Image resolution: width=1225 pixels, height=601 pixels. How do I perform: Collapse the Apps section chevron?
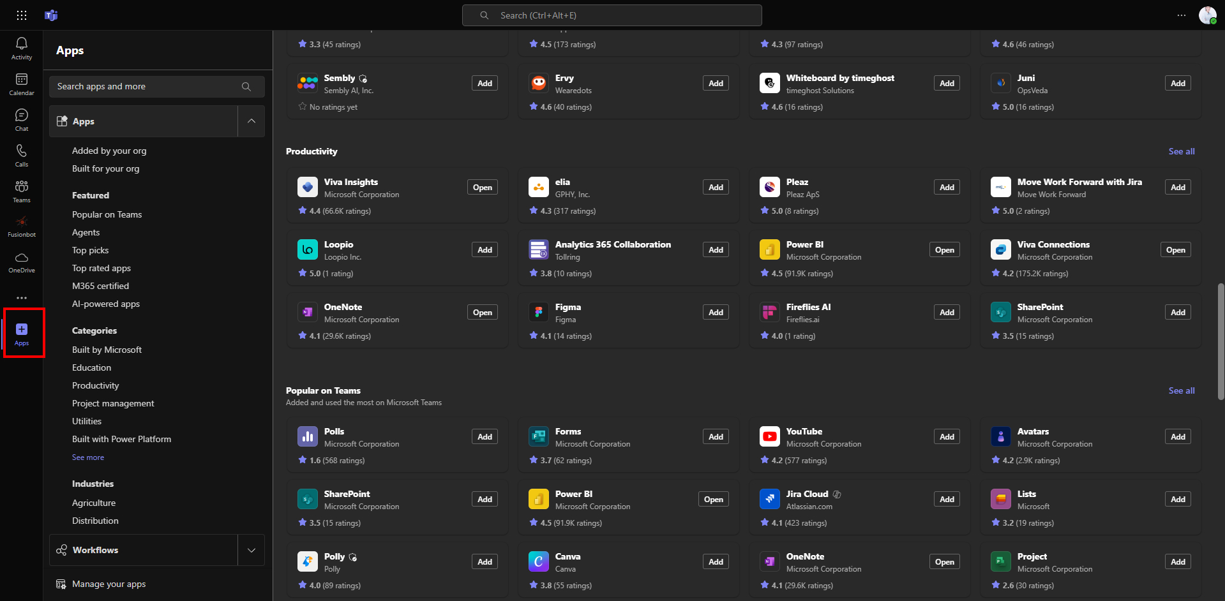252,121
